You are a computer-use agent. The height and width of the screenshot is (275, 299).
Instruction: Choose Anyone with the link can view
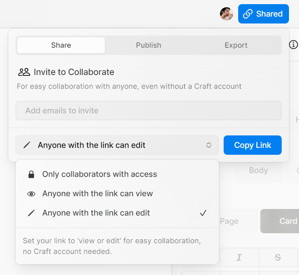[97, 194]
